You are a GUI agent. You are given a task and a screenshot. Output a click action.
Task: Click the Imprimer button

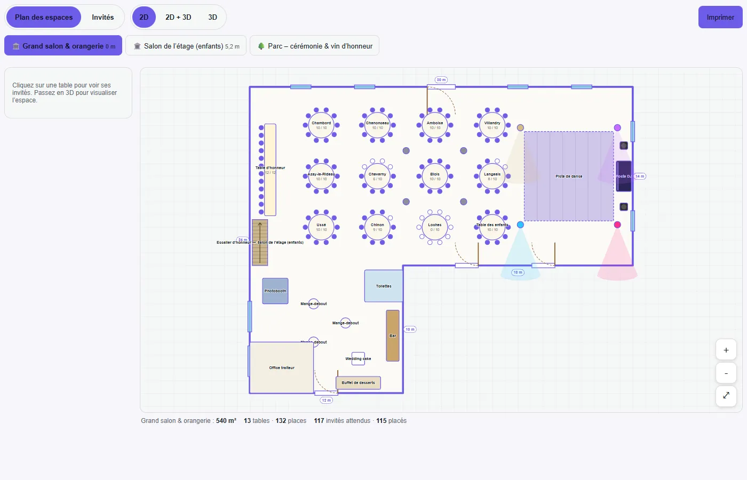(x=720, y=17)
